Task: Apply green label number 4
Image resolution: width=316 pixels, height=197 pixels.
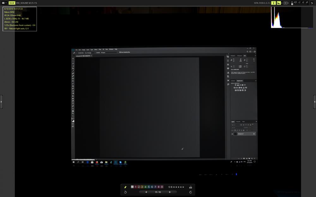Action: point(145,187)
